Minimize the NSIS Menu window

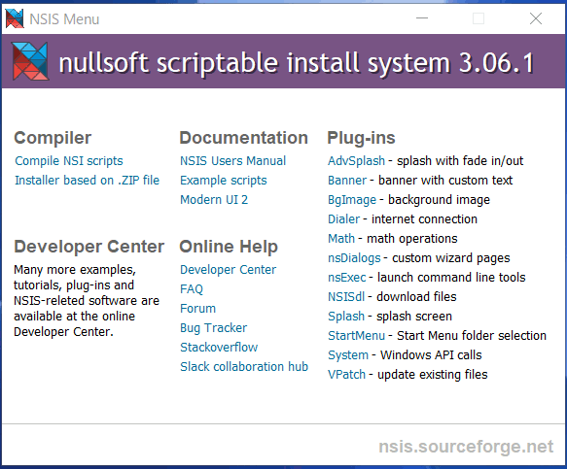click(422, 18)
